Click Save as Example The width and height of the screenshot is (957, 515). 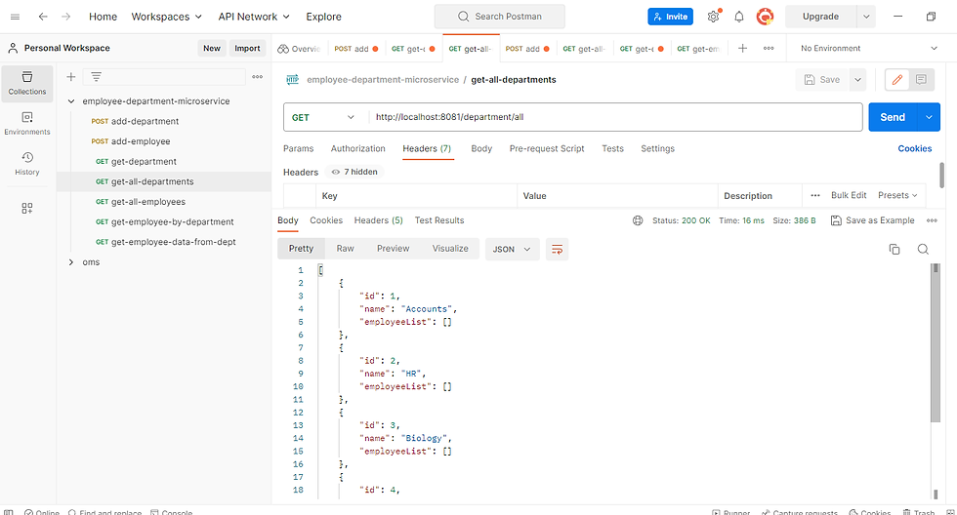[873, 220]
